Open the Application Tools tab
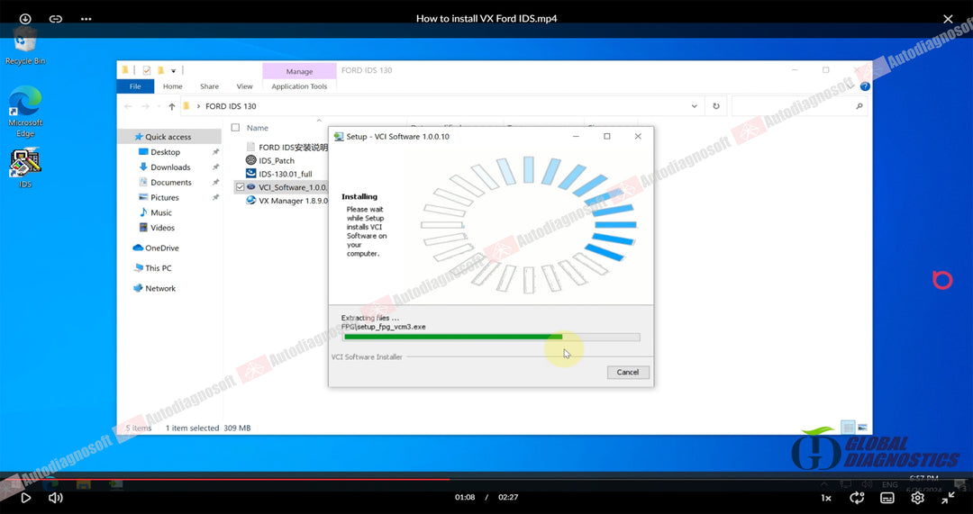973x514 pixels. click(x=299, y=86)
